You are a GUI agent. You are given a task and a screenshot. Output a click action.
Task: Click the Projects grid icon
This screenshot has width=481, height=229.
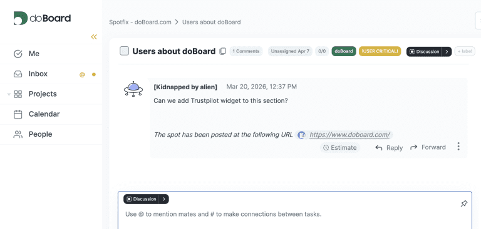[x=18, y=94]
